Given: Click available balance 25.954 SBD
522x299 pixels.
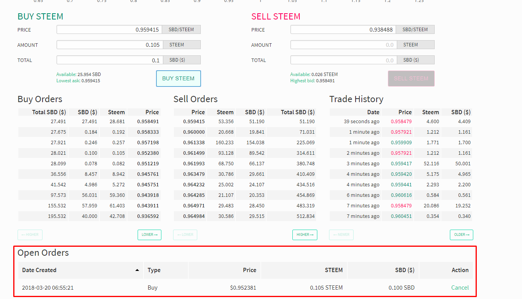Looking at the screenshot, I should pos(89,74).
